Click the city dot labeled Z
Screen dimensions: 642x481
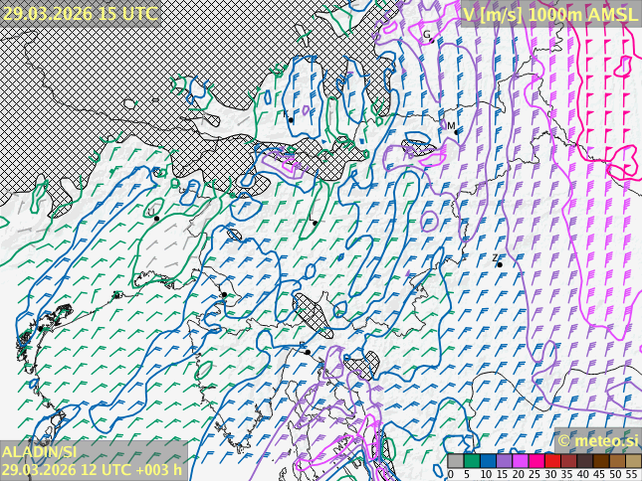[499, 264]
